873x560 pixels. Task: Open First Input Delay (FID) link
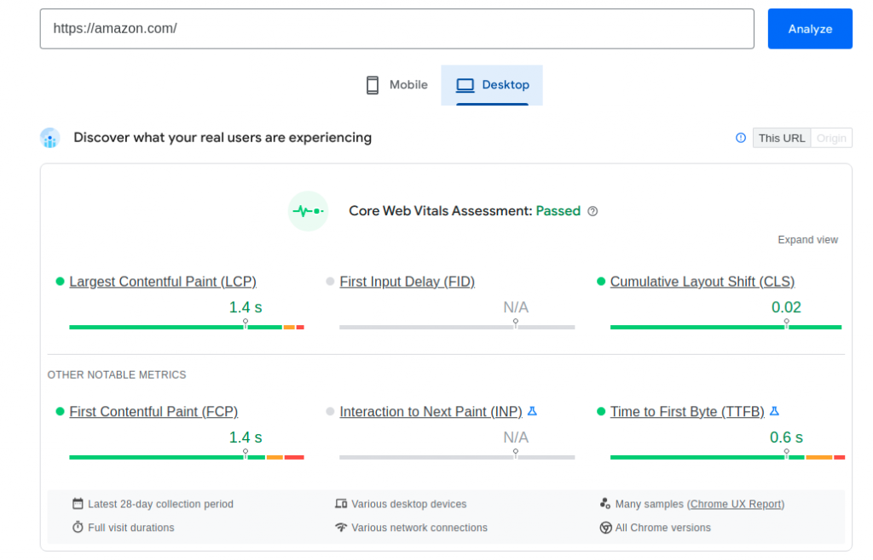coord(407,282)
